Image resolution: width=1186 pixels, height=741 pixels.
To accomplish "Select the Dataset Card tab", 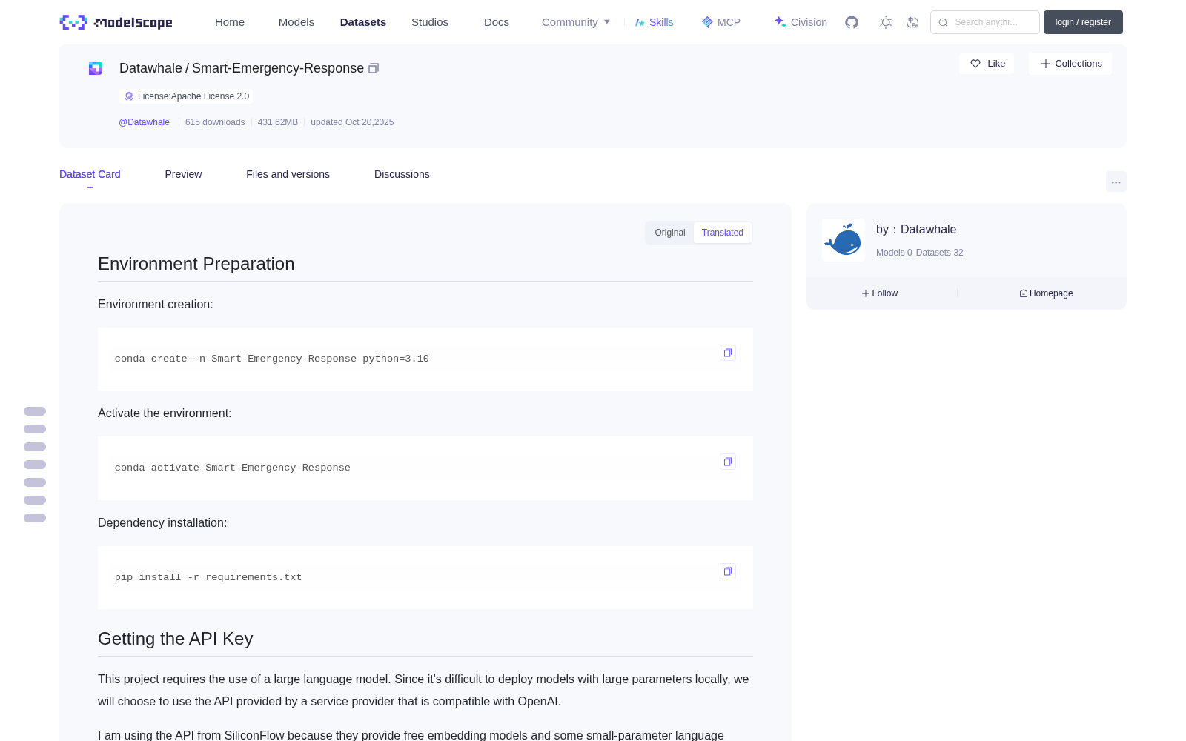I will (90, 174).
